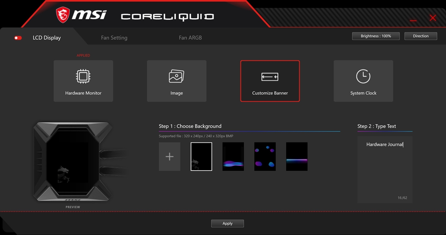
Task: Select the black dragon background thumbnail
Action: click(201, 157)
